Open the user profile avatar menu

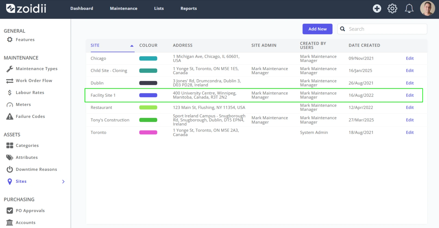428,8
